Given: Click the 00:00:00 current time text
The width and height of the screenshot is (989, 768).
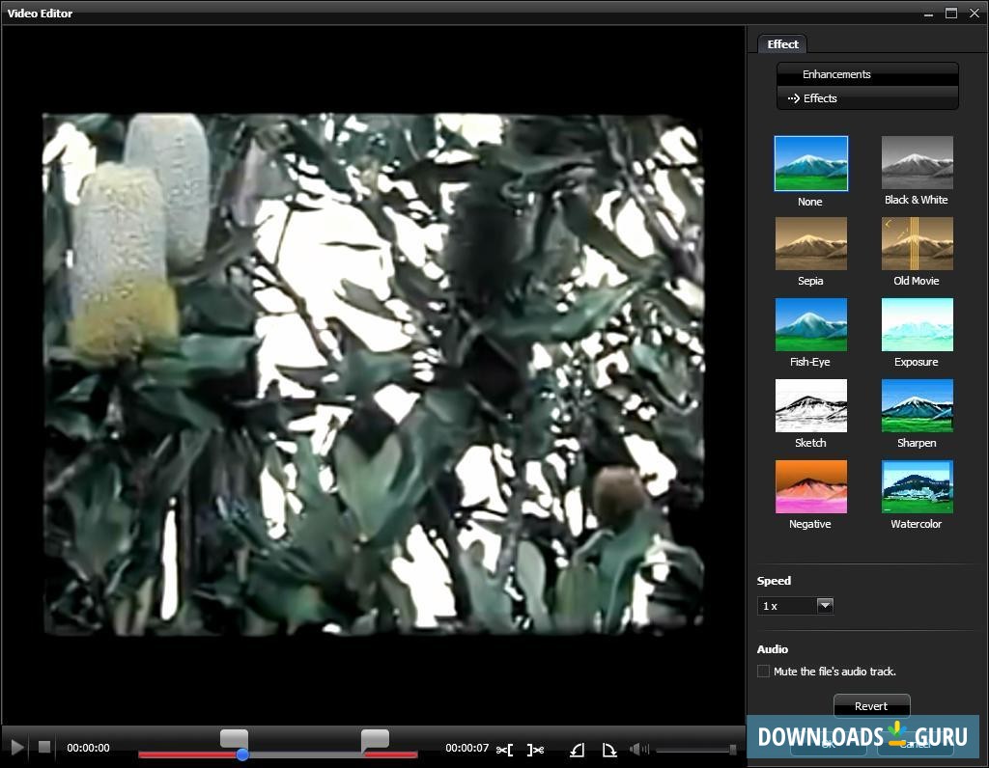Looking at the screenshot, I should tap(88, 748).
